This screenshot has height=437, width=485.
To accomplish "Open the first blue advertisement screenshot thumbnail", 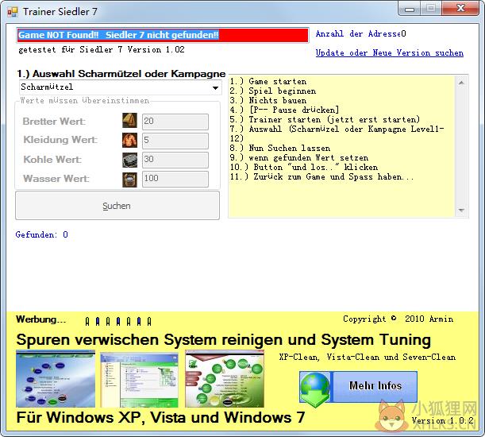I will tap(56, 379).
